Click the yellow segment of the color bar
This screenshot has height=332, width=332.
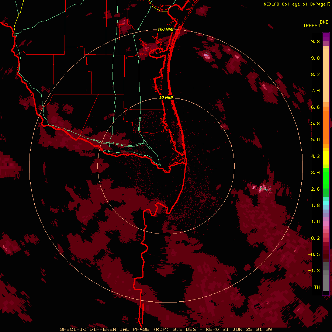[326, 158]
